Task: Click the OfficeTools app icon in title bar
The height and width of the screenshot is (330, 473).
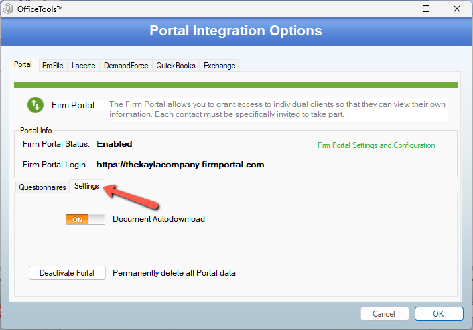Action: click(8, 9)
